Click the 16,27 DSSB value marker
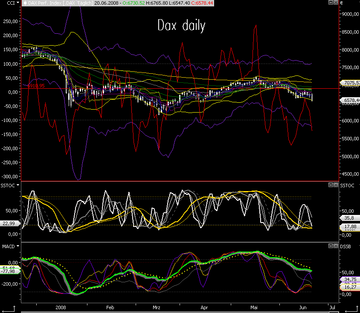The image size is (360, 313). point(349,287)
